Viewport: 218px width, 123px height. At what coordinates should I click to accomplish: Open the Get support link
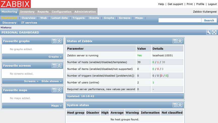(x=175, y=4)
